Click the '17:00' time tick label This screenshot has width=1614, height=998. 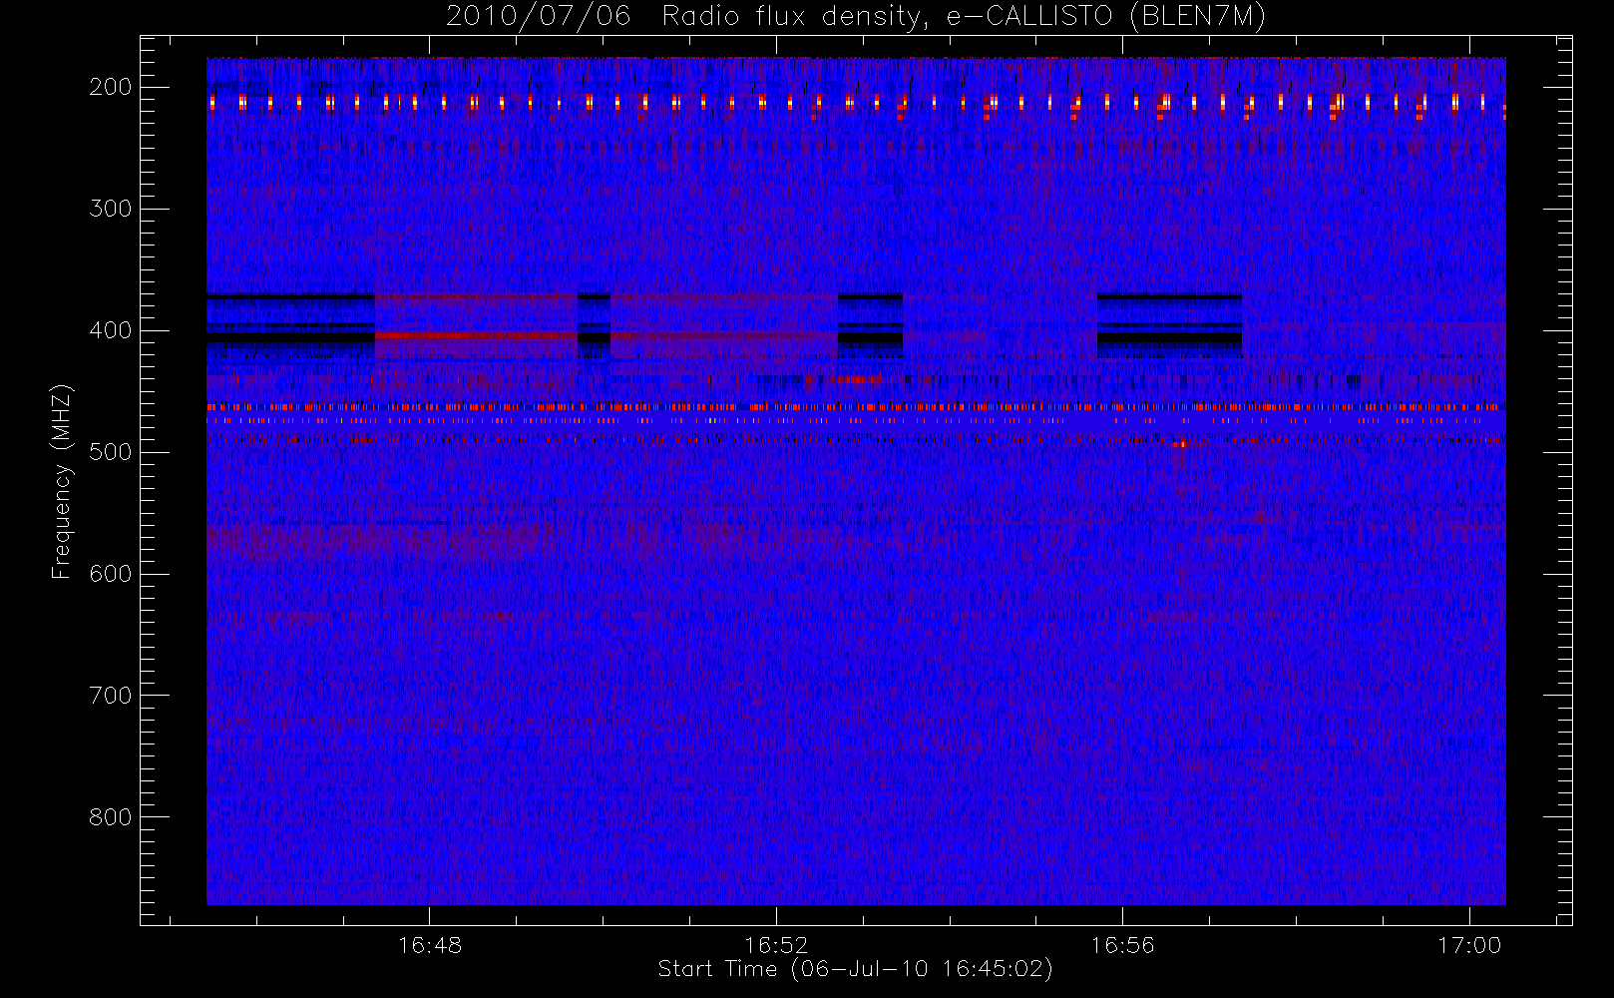coord(1469,945)
